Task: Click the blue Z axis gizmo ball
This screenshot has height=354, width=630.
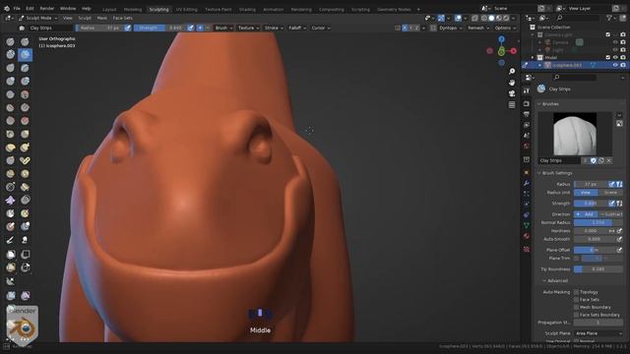Action: pyautogui.click(x=501, y=39)
